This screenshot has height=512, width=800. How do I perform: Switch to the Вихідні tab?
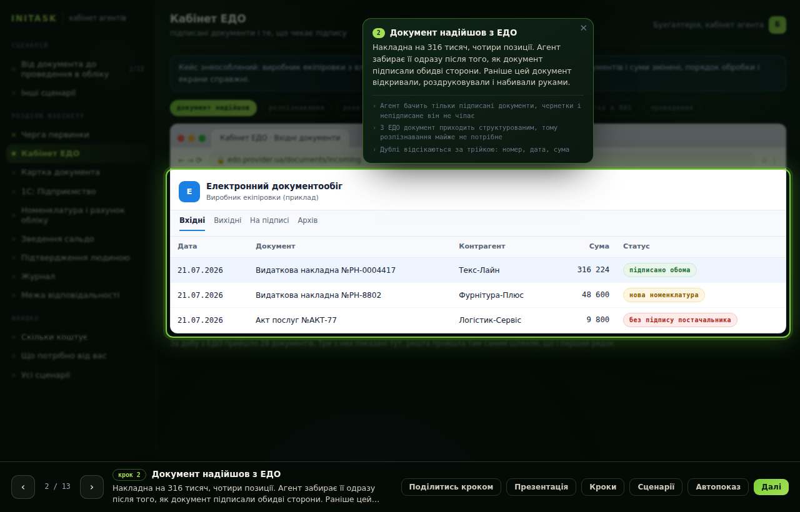coord(227,220)
